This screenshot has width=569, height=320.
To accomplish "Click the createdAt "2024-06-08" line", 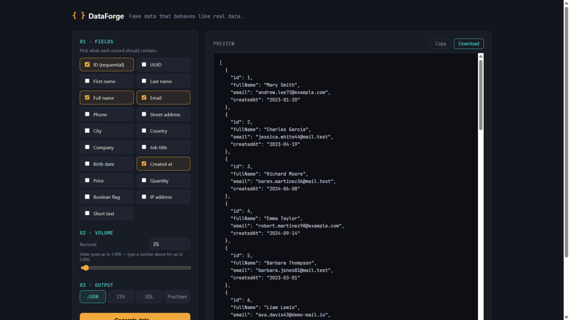I will tap(265, 189).
